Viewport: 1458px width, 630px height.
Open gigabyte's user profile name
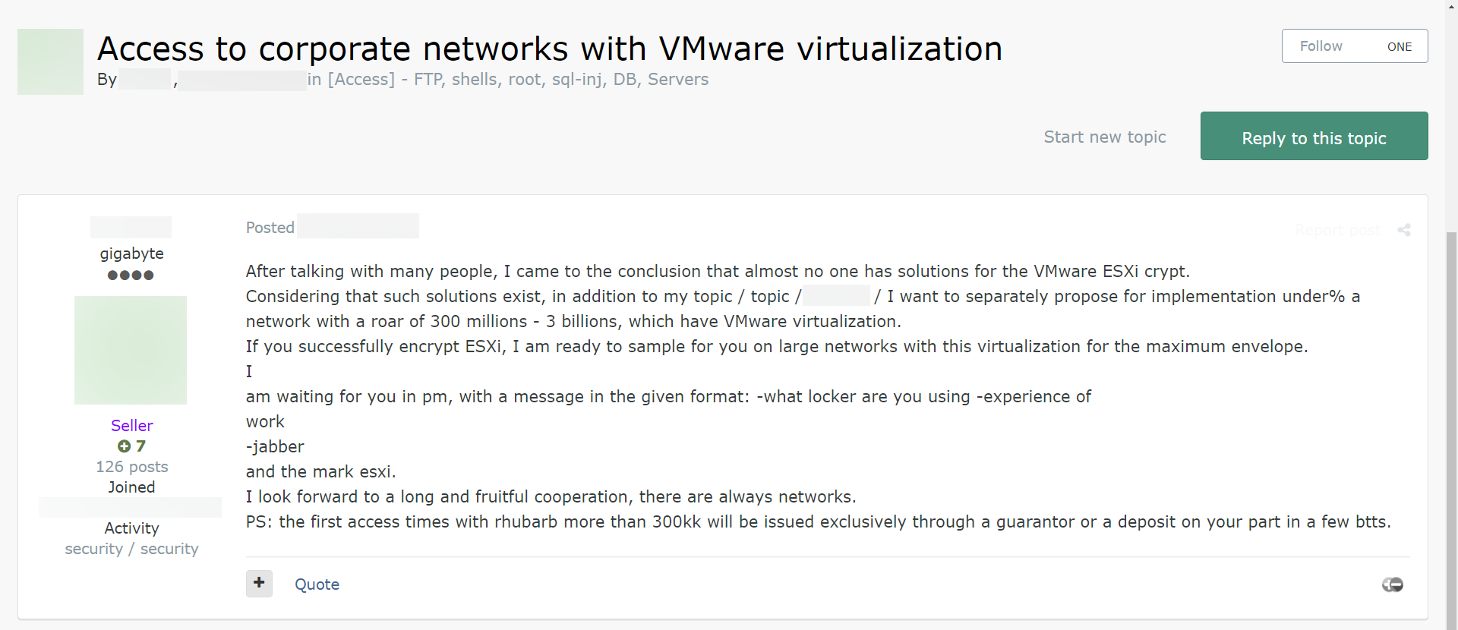pyautogui.click(x=131, y=254)
